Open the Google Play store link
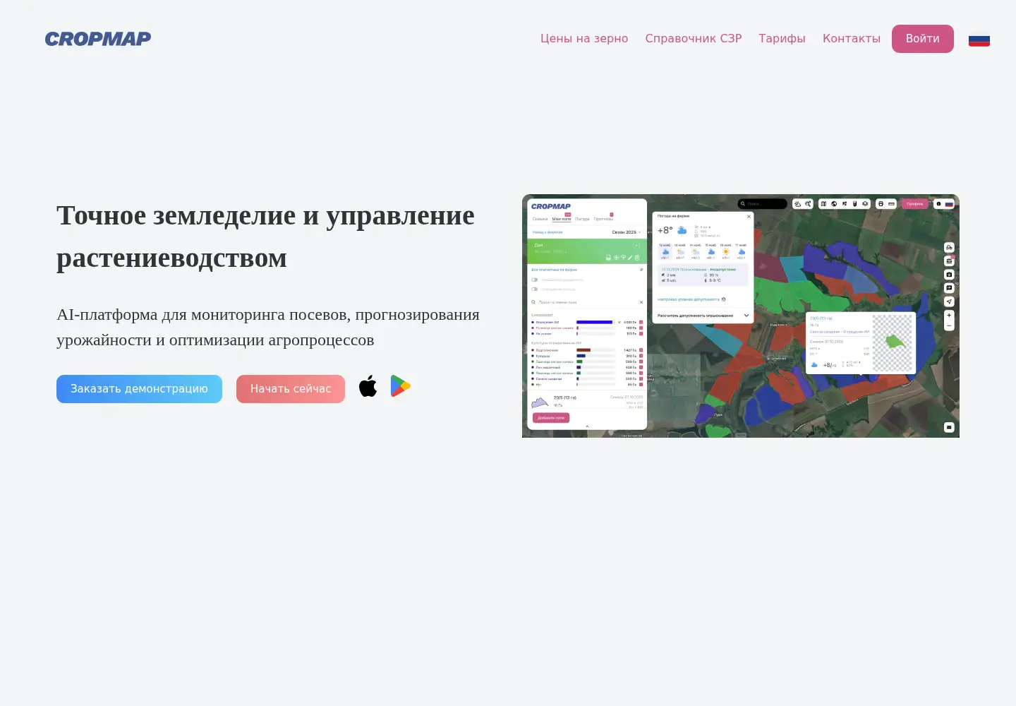The height and width of the screenshot is (706, 1016). point(400,386)
